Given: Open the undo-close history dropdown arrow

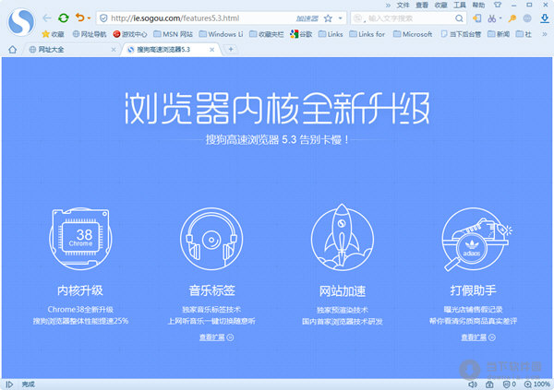Looking at the screenshot, I should [x=89, y=18].
